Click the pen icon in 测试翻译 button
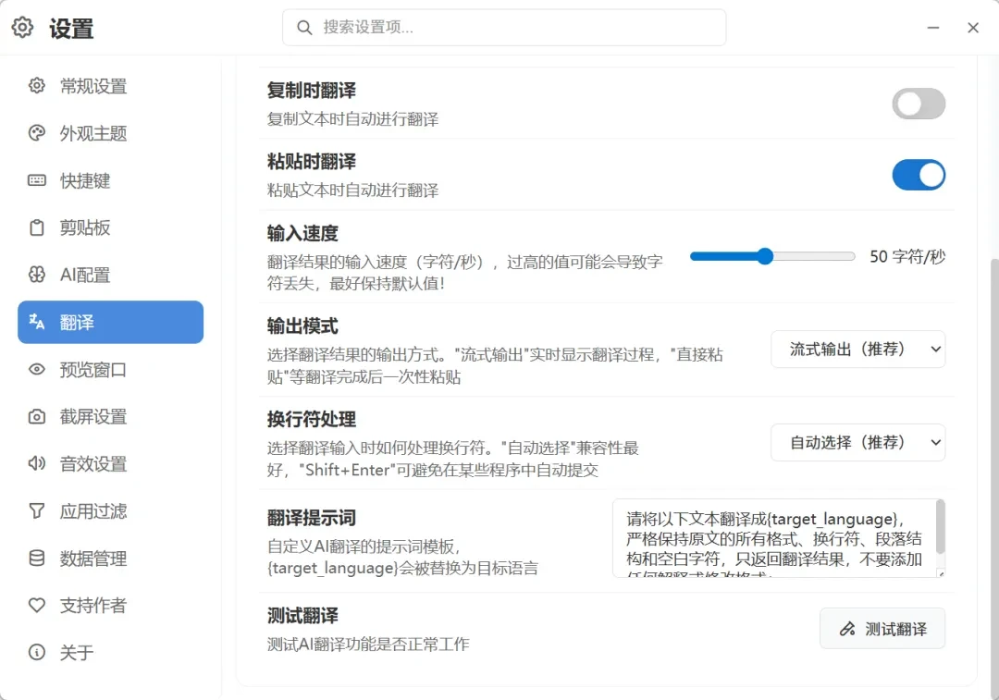This screenshot has width=999, height=700. point(846,629)
